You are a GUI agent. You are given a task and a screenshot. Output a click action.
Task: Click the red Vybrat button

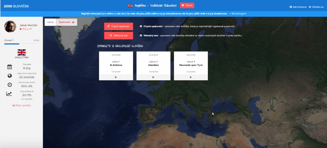click(187, 6)
